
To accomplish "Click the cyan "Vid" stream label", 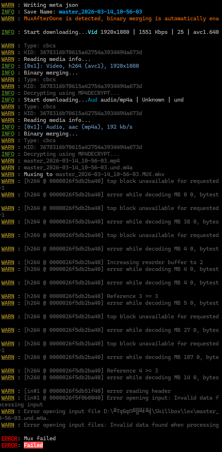I will pos(92,32).
